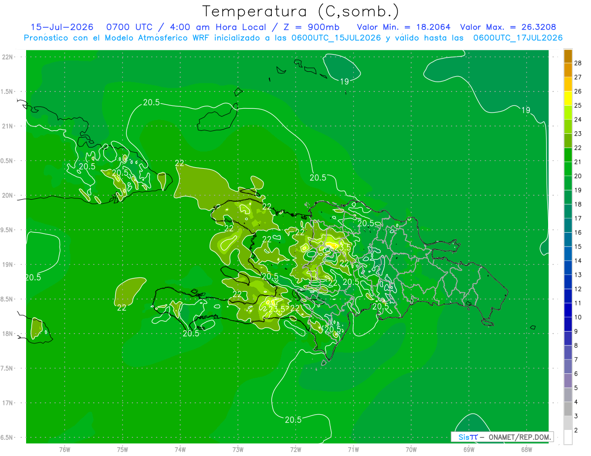Click the "Z = 900mb" level text

coord(310,27)
